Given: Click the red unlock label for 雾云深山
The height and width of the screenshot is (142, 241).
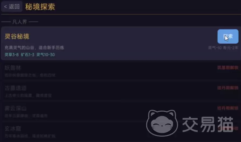Looking at the screenshot, I should pos(228,108).
